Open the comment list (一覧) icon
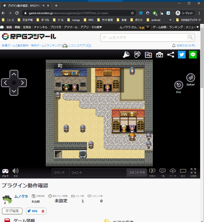 [x=162, y=173]
